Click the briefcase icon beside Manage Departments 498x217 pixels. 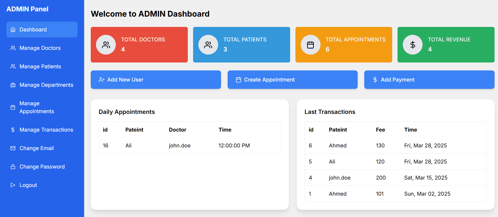click(13, 85)
